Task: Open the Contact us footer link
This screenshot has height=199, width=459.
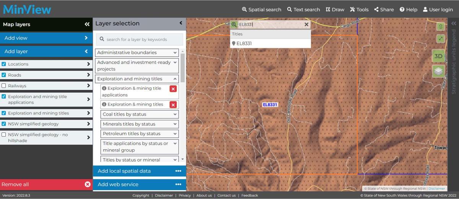Action: [226, 195]
